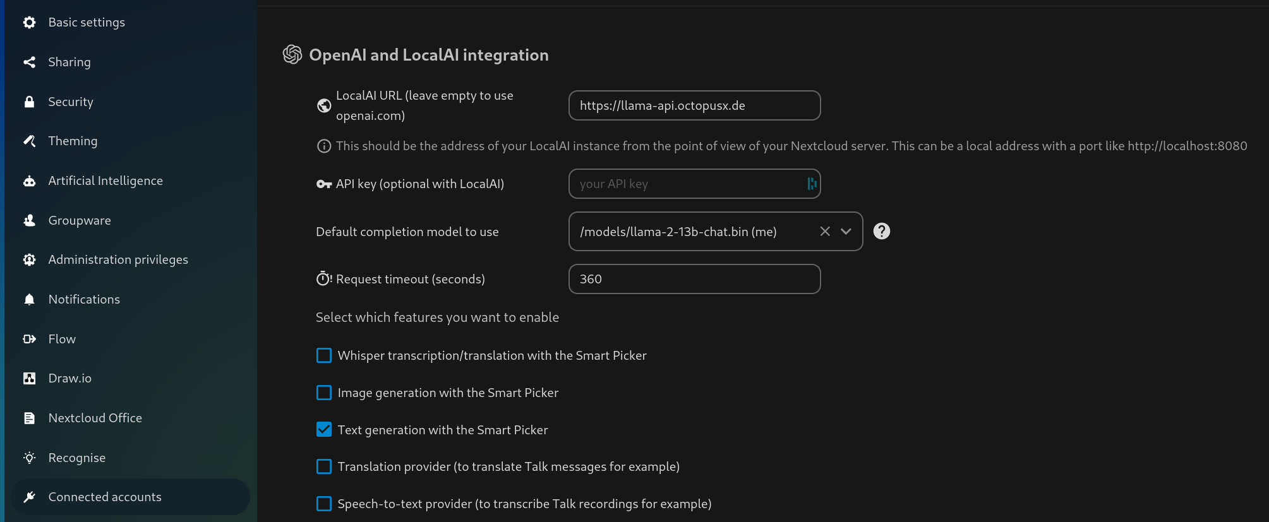The width and height of the screenshot is (1269, 522).
Task: Switch to Theming settings
Action: (x=130, y=141)
